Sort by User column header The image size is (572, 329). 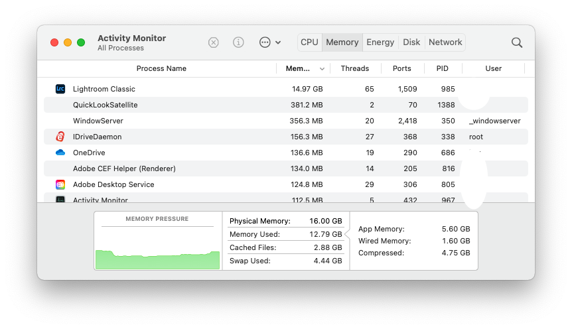pyautogui.click(x=493, y=68)
